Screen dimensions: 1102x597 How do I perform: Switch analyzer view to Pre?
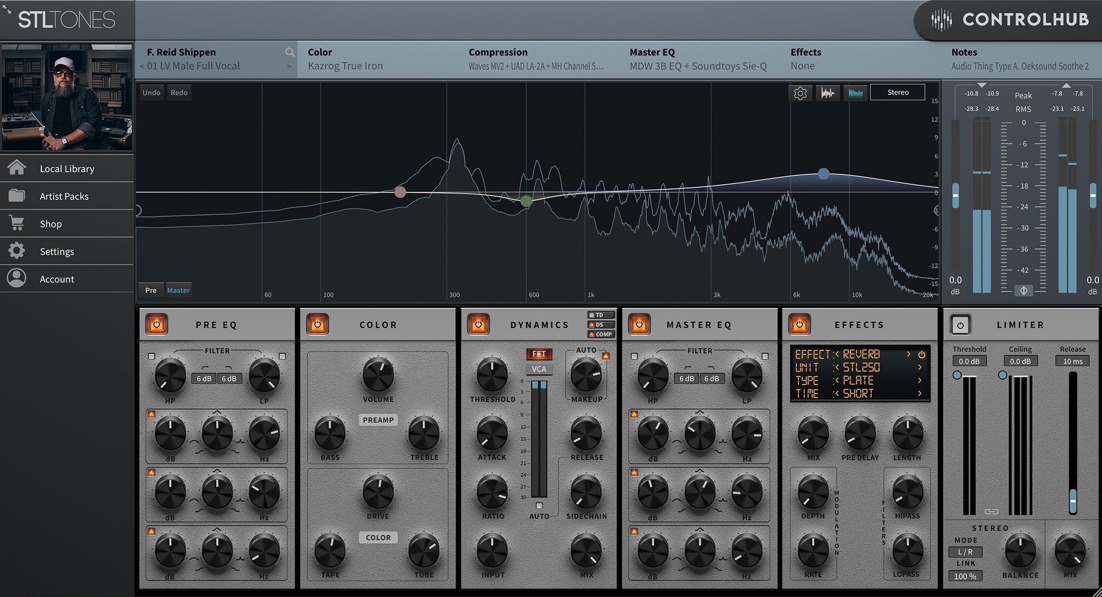click(151, 290)
